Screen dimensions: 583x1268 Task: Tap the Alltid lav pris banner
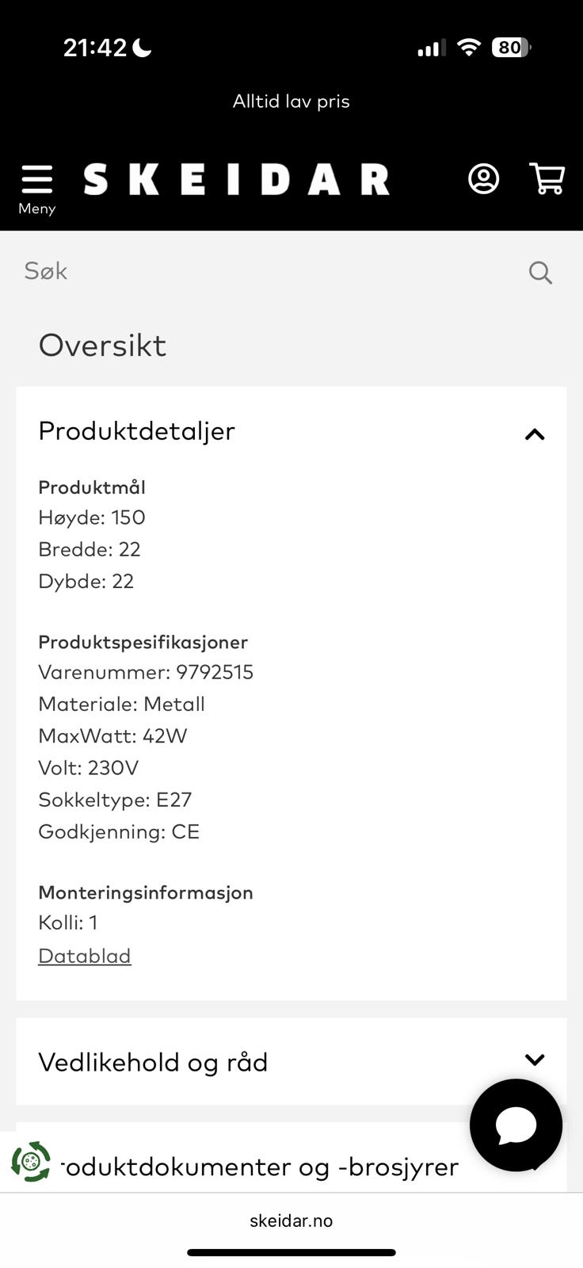[x=291, y=101]
